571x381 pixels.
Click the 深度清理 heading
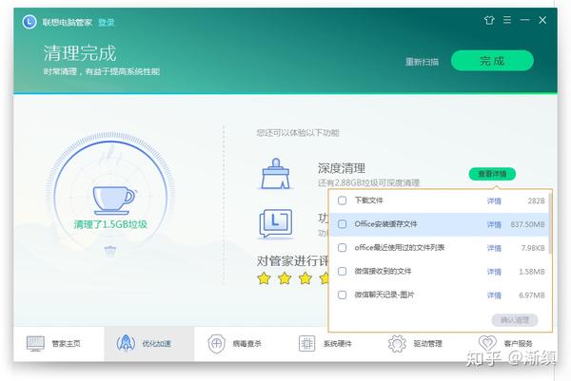pyautogui.click(x=342, y=168)
